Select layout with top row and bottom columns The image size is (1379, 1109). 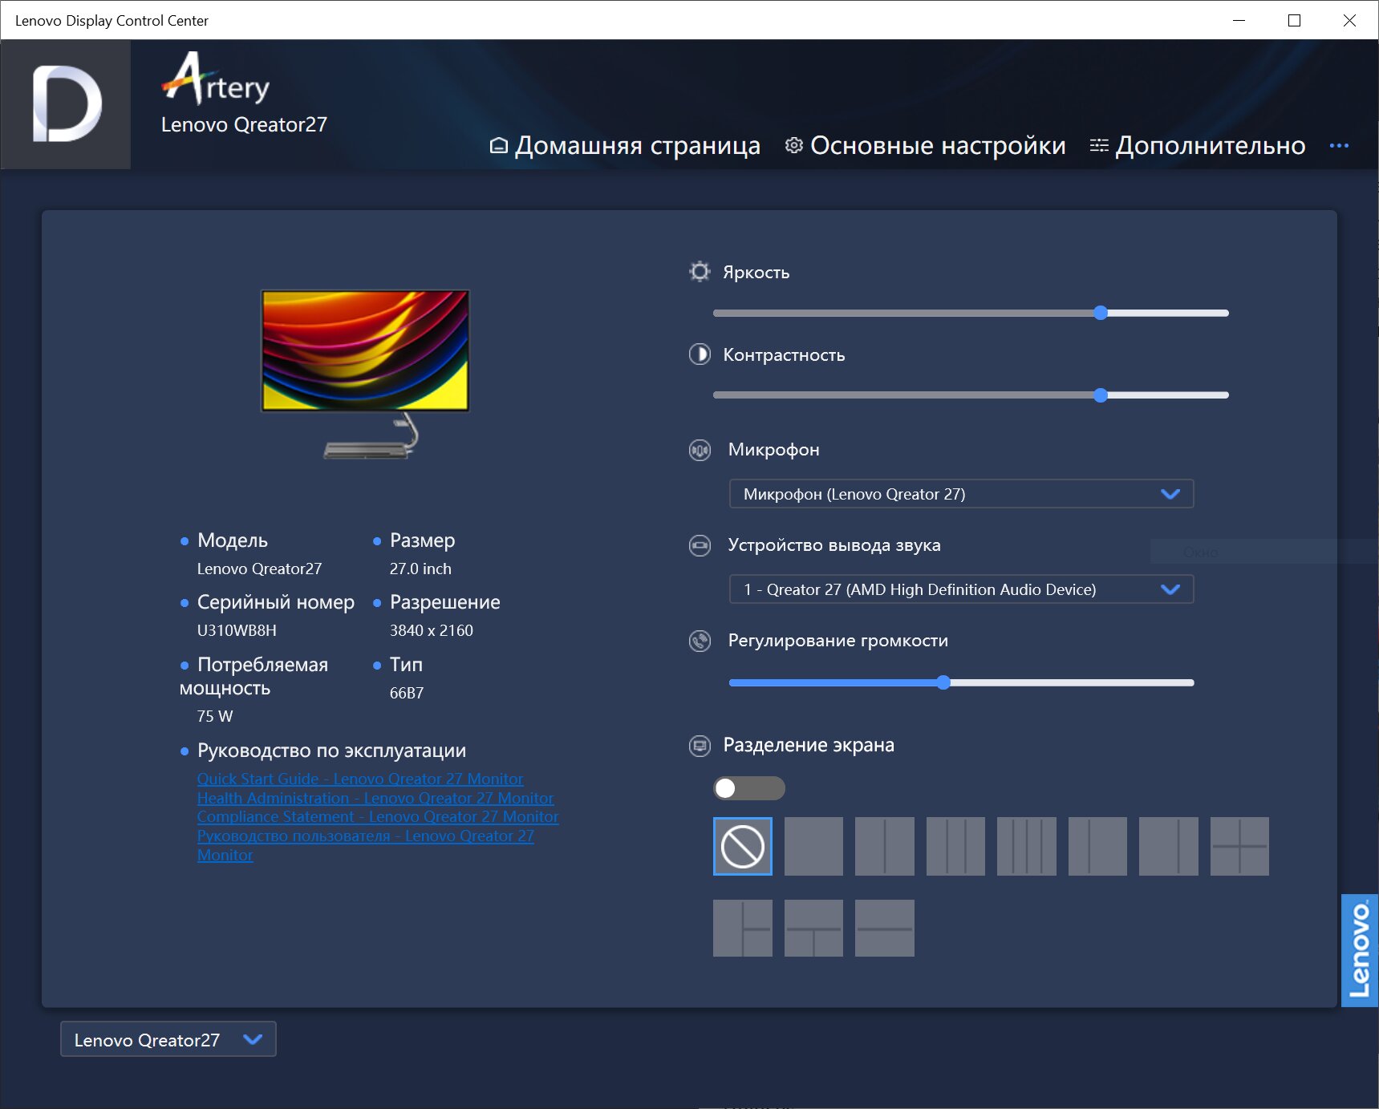click(813, 928)
